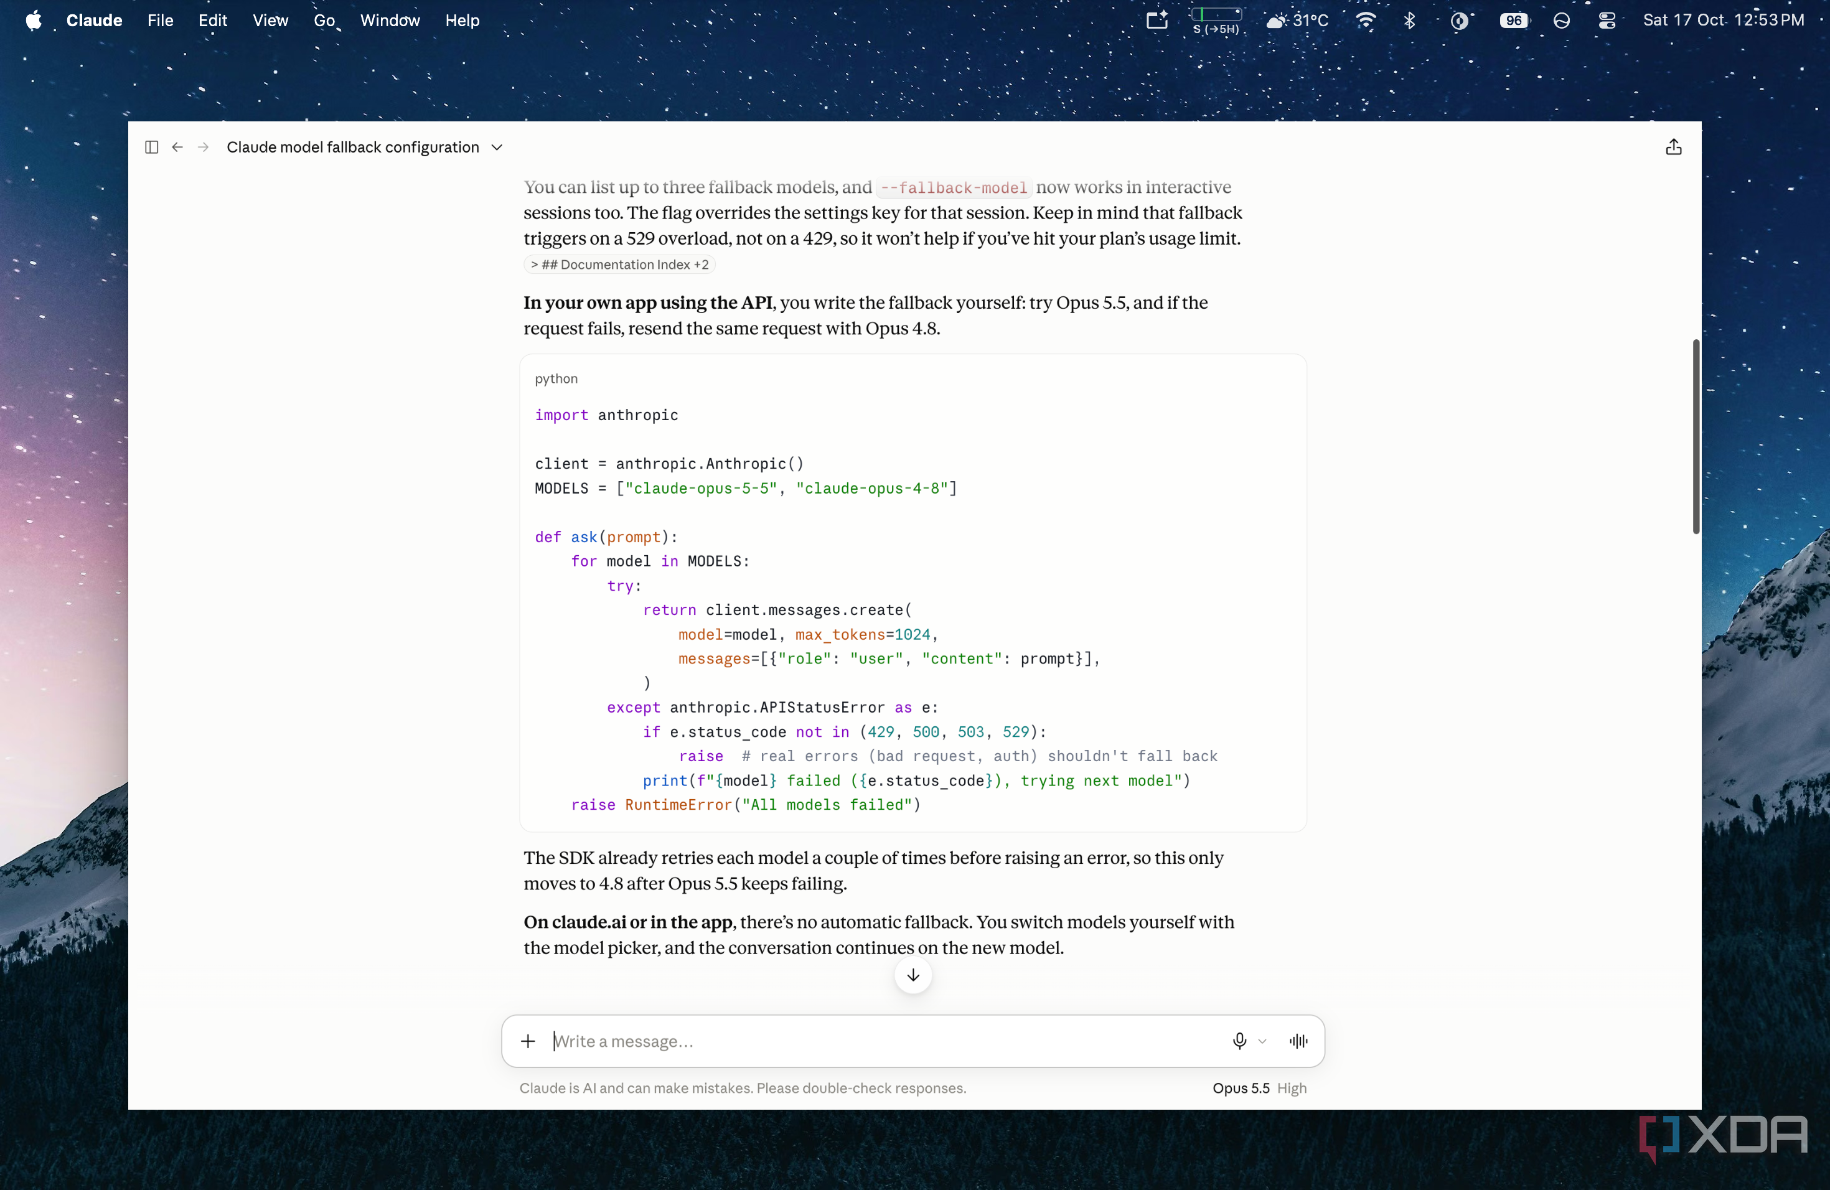The image size is (1830, 1190).
Task: Open Control Center in the menu bar
Action: point(1607,21)
